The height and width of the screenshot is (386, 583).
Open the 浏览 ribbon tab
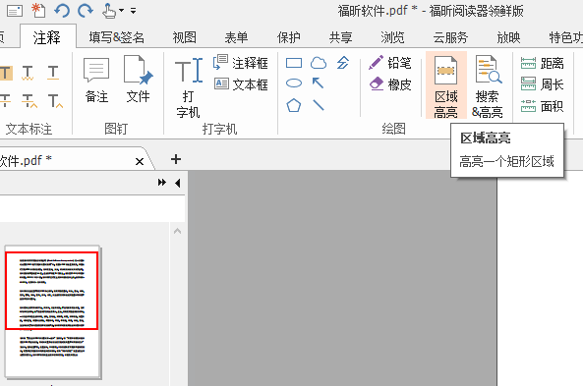point(392,37)
